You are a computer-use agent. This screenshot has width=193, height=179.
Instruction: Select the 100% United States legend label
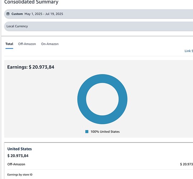105,132
